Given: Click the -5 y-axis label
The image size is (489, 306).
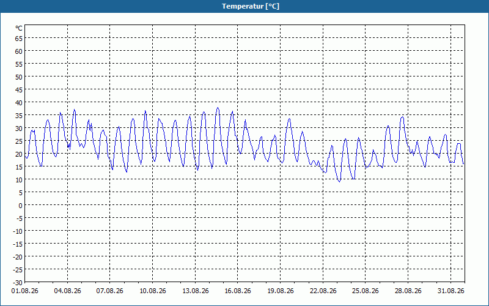Looking at the screenshot, I should [20, 218].
